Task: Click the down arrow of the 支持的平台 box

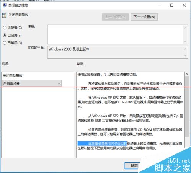Action: pyautogui.click(x=185, y=55)
